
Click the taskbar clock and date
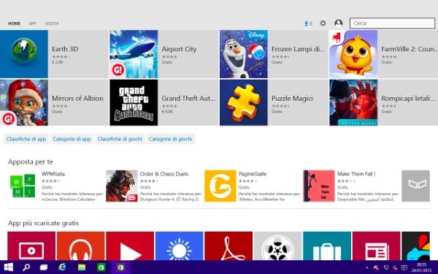tap(421, 267)
